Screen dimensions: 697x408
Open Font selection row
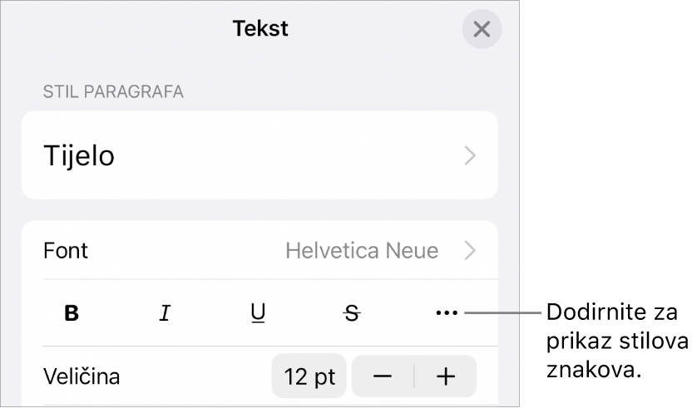(x=260, y=250)
